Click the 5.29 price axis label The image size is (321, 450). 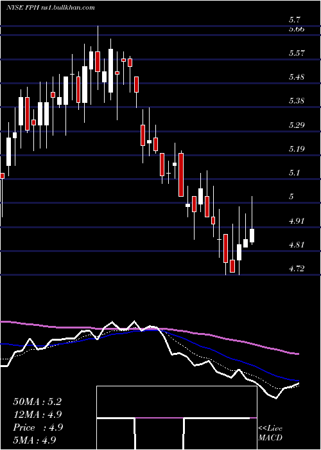(297, 125)
